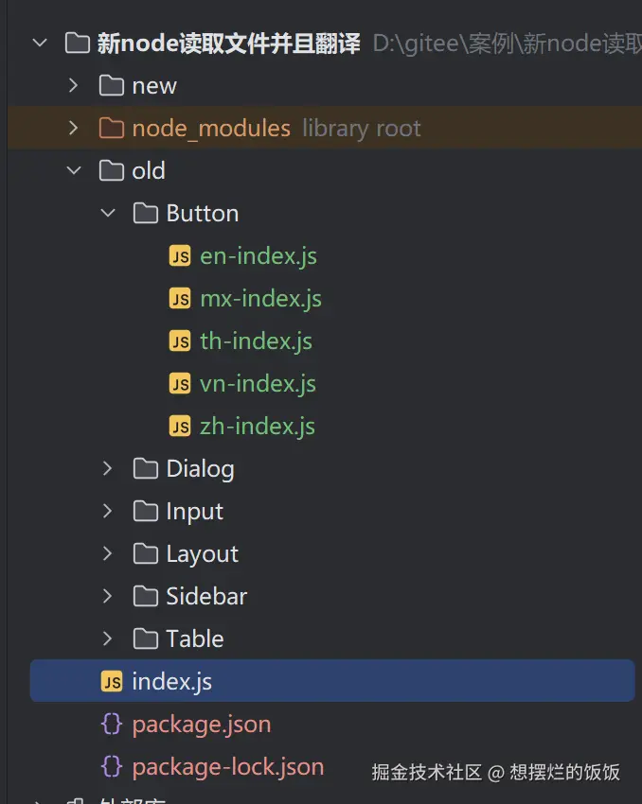The image size is (642, 804).
Task: Expand the Dialog folder
Action: (x=108, y=469)
